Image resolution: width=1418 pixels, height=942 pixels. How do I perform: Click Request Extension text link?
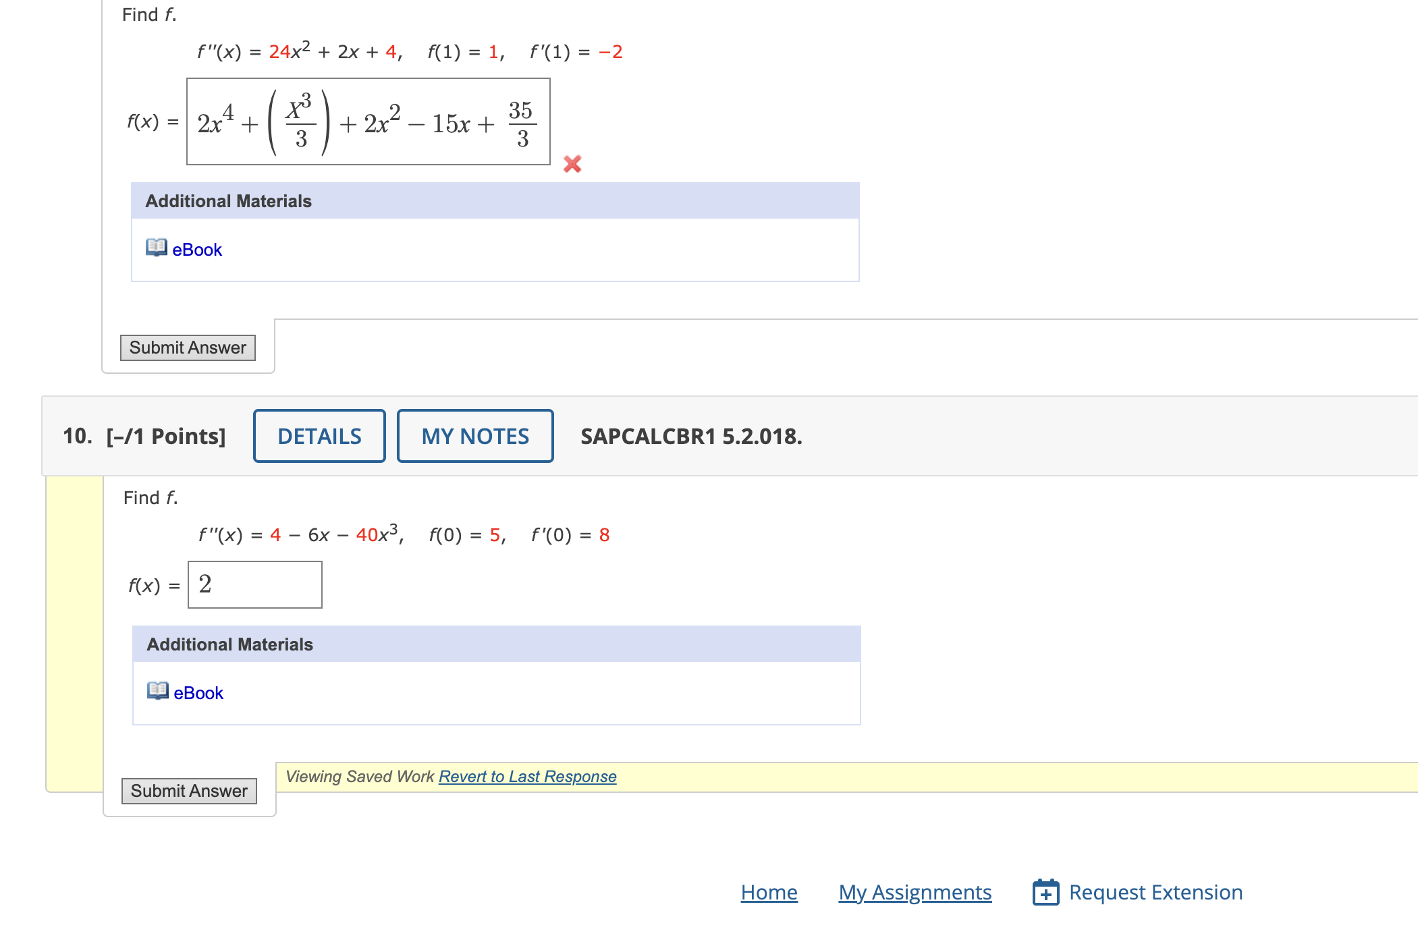click(x=1155, y=893)
